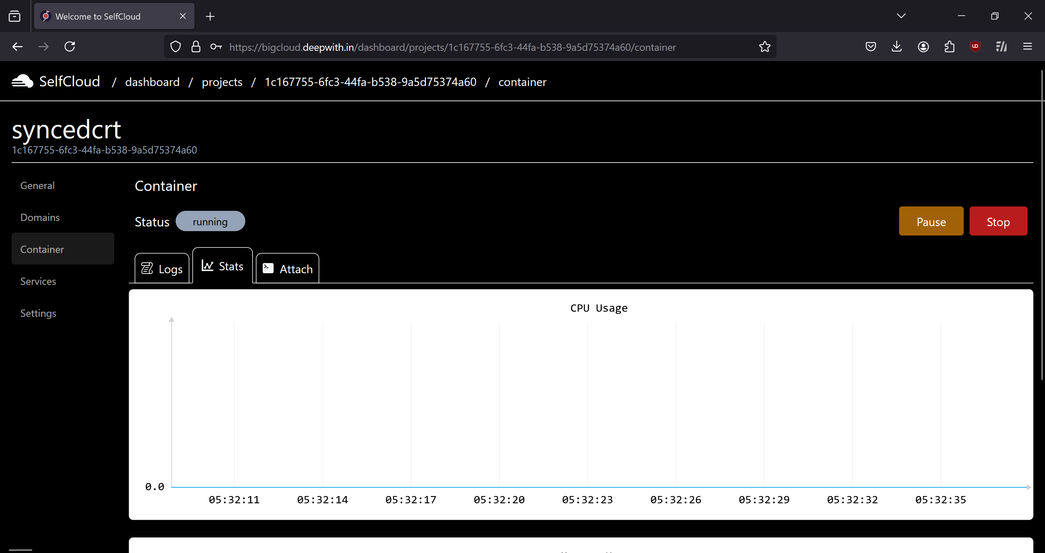The height and width of the screenshot is (553, 1045).
Task: Select the Logs tab scroll icon
Action: click(148, 268)
